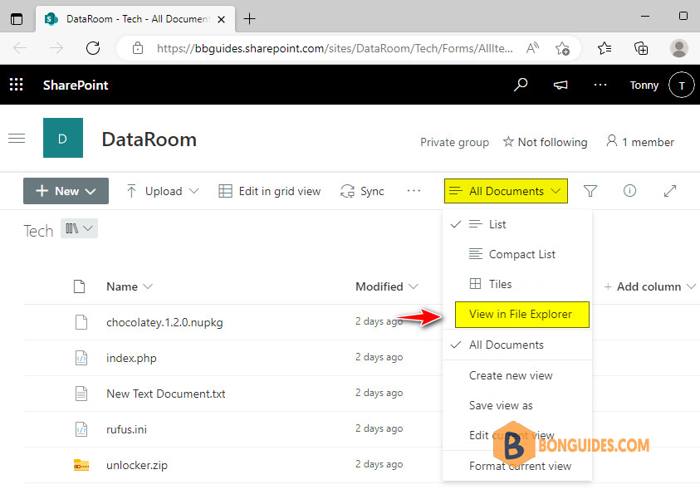The image size is (700, 499).
Task: Open the SharePoint app launcher waffle
Action: (17, 85)
